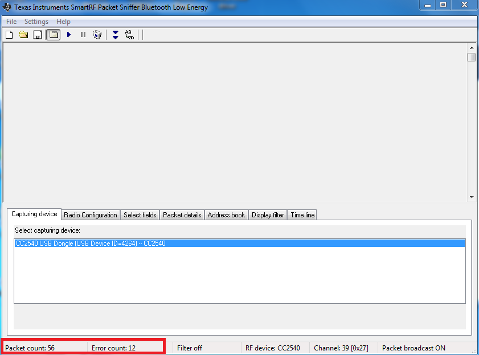Click scroll up arrow of packet view
This screenshot has height=355, width=479.
pyautogui.click(x=472, y=48)
